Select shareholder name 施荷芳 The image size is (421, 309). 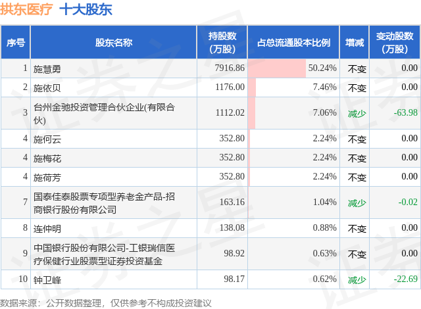click(x=47, y=178)
